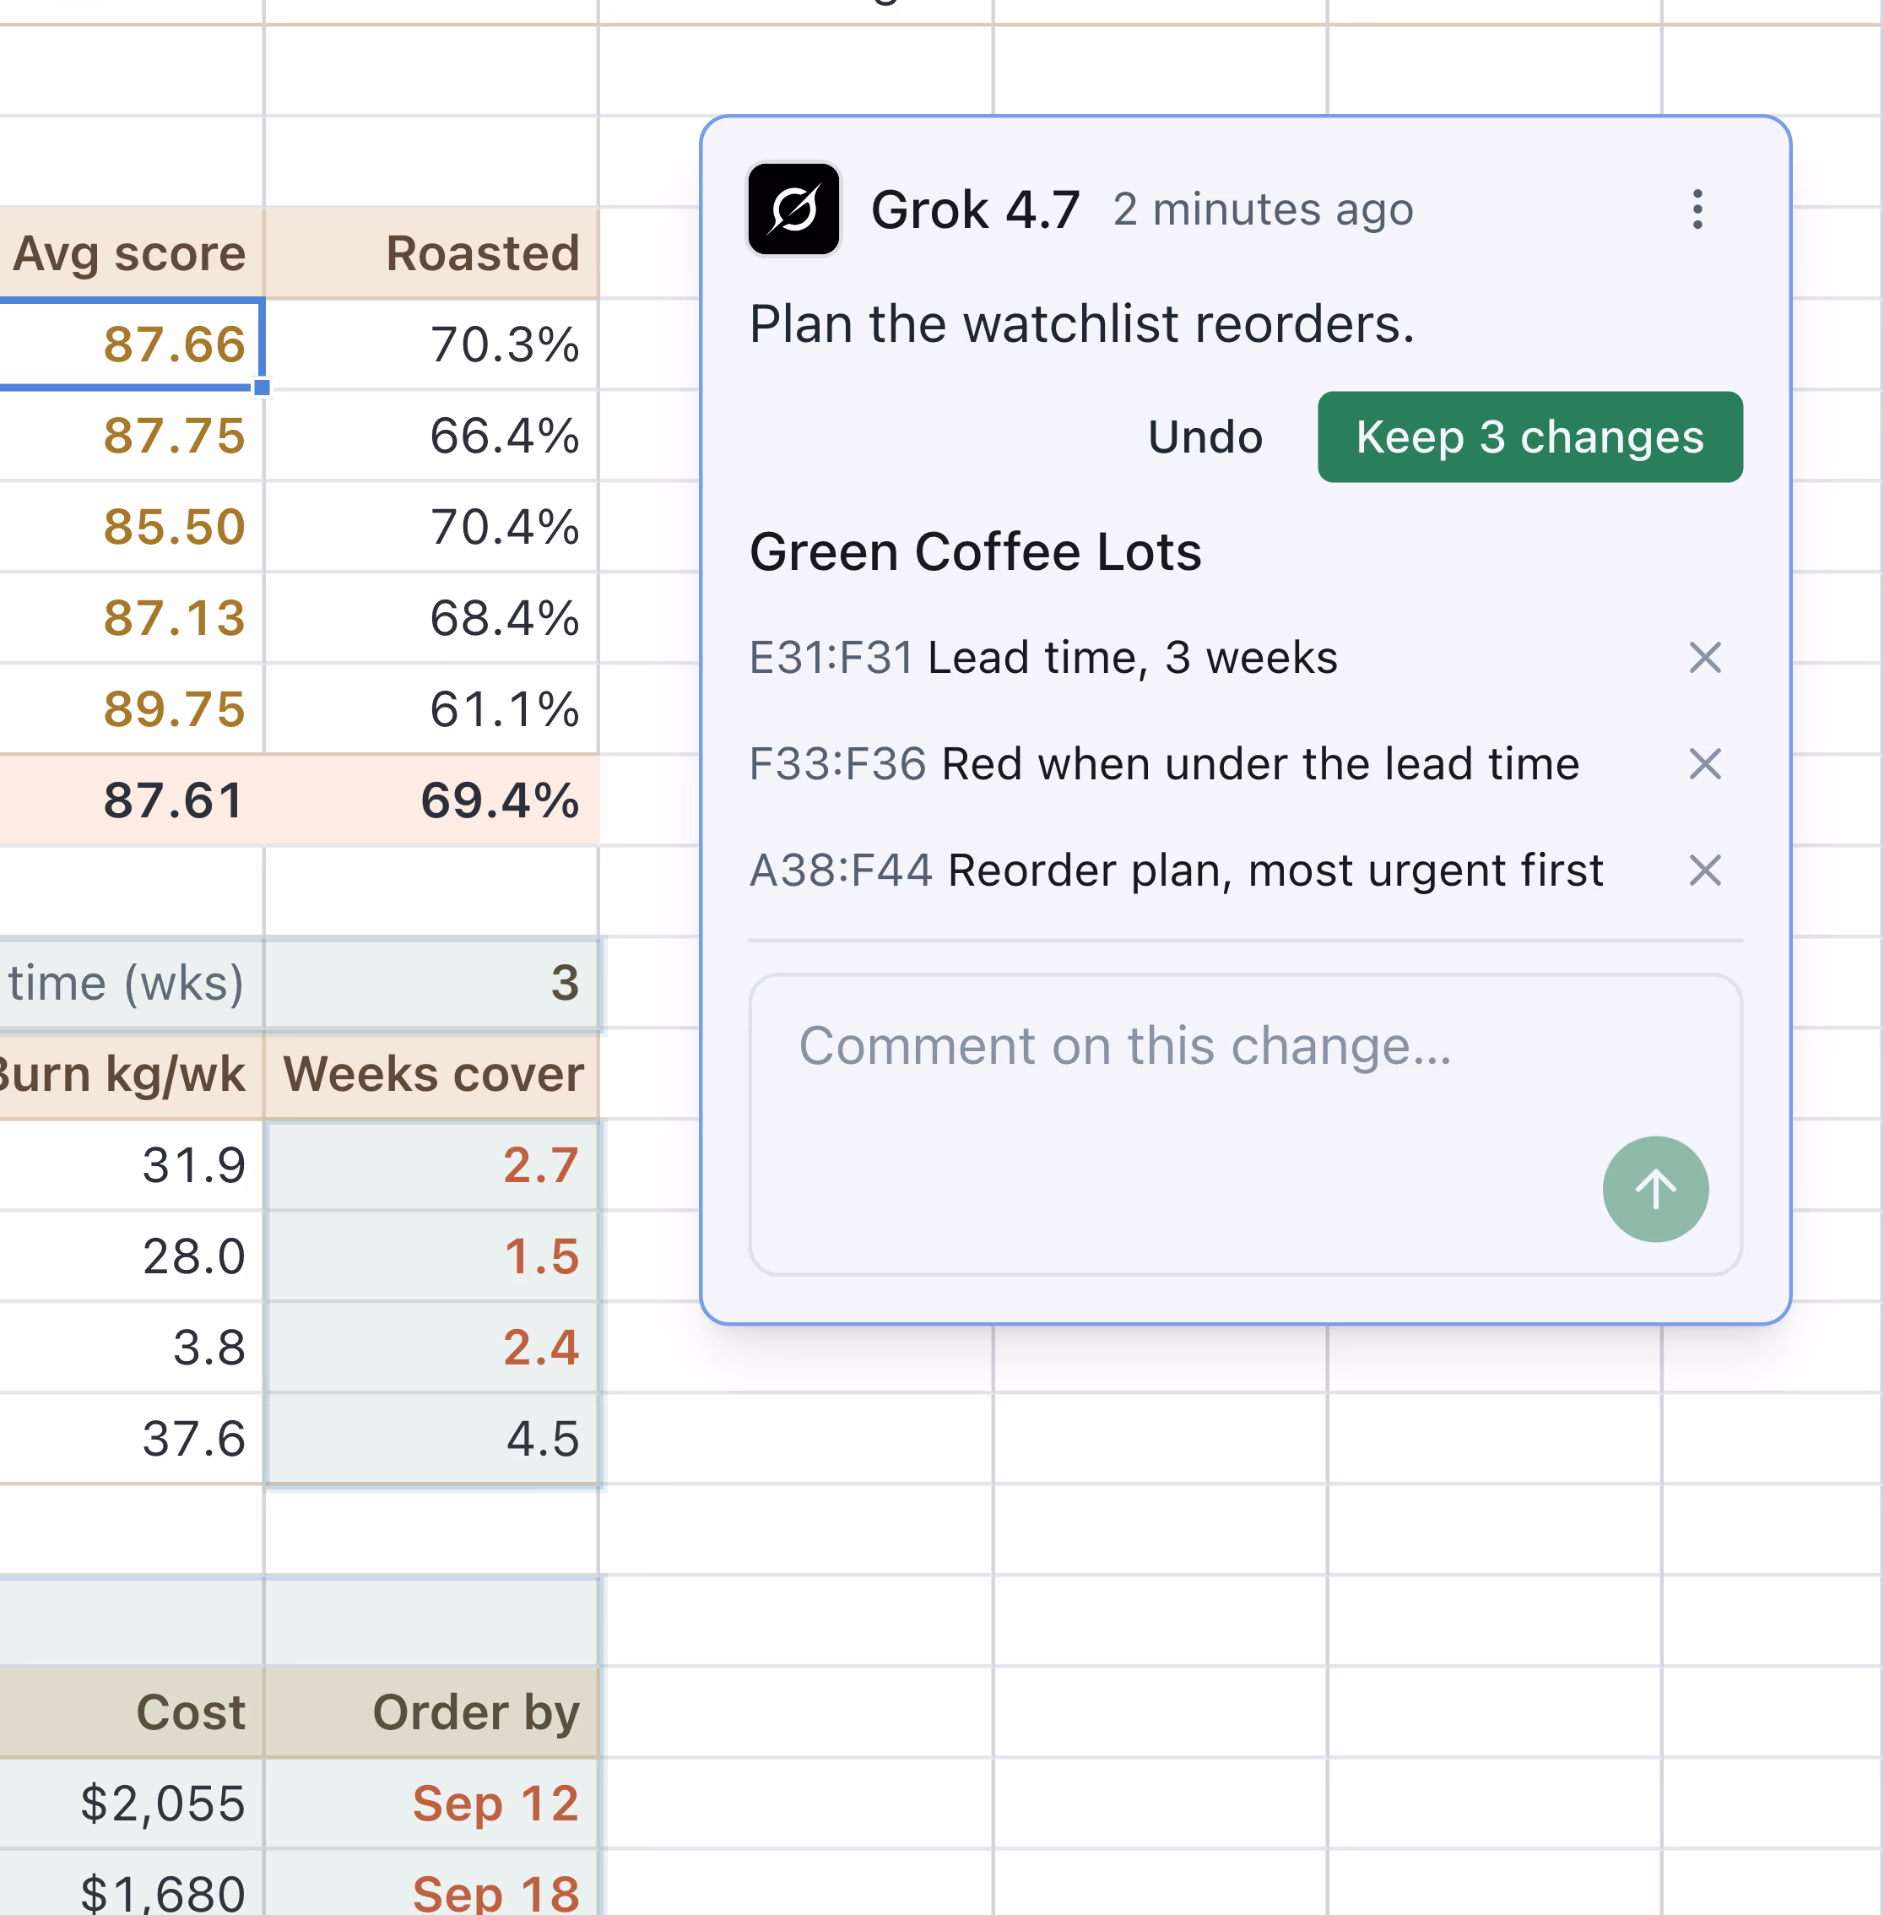This screenshot has width=1884, height=1915.
Task: Jump to E31:F31 Lead time, 3 weeks
Action: coord(1043,658)
